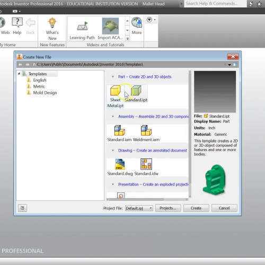Click the star favorites icon in title bar

click(259, 4)
